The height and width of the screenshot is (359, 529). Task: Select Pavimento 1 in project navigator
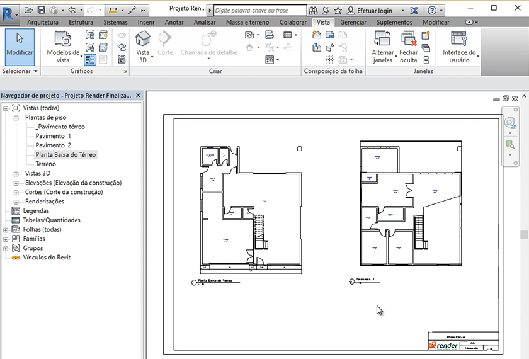point(53,136)
